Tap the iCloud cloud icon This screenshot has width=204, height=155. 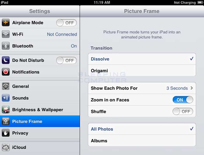pyautogui.click(x=6, y=147)
